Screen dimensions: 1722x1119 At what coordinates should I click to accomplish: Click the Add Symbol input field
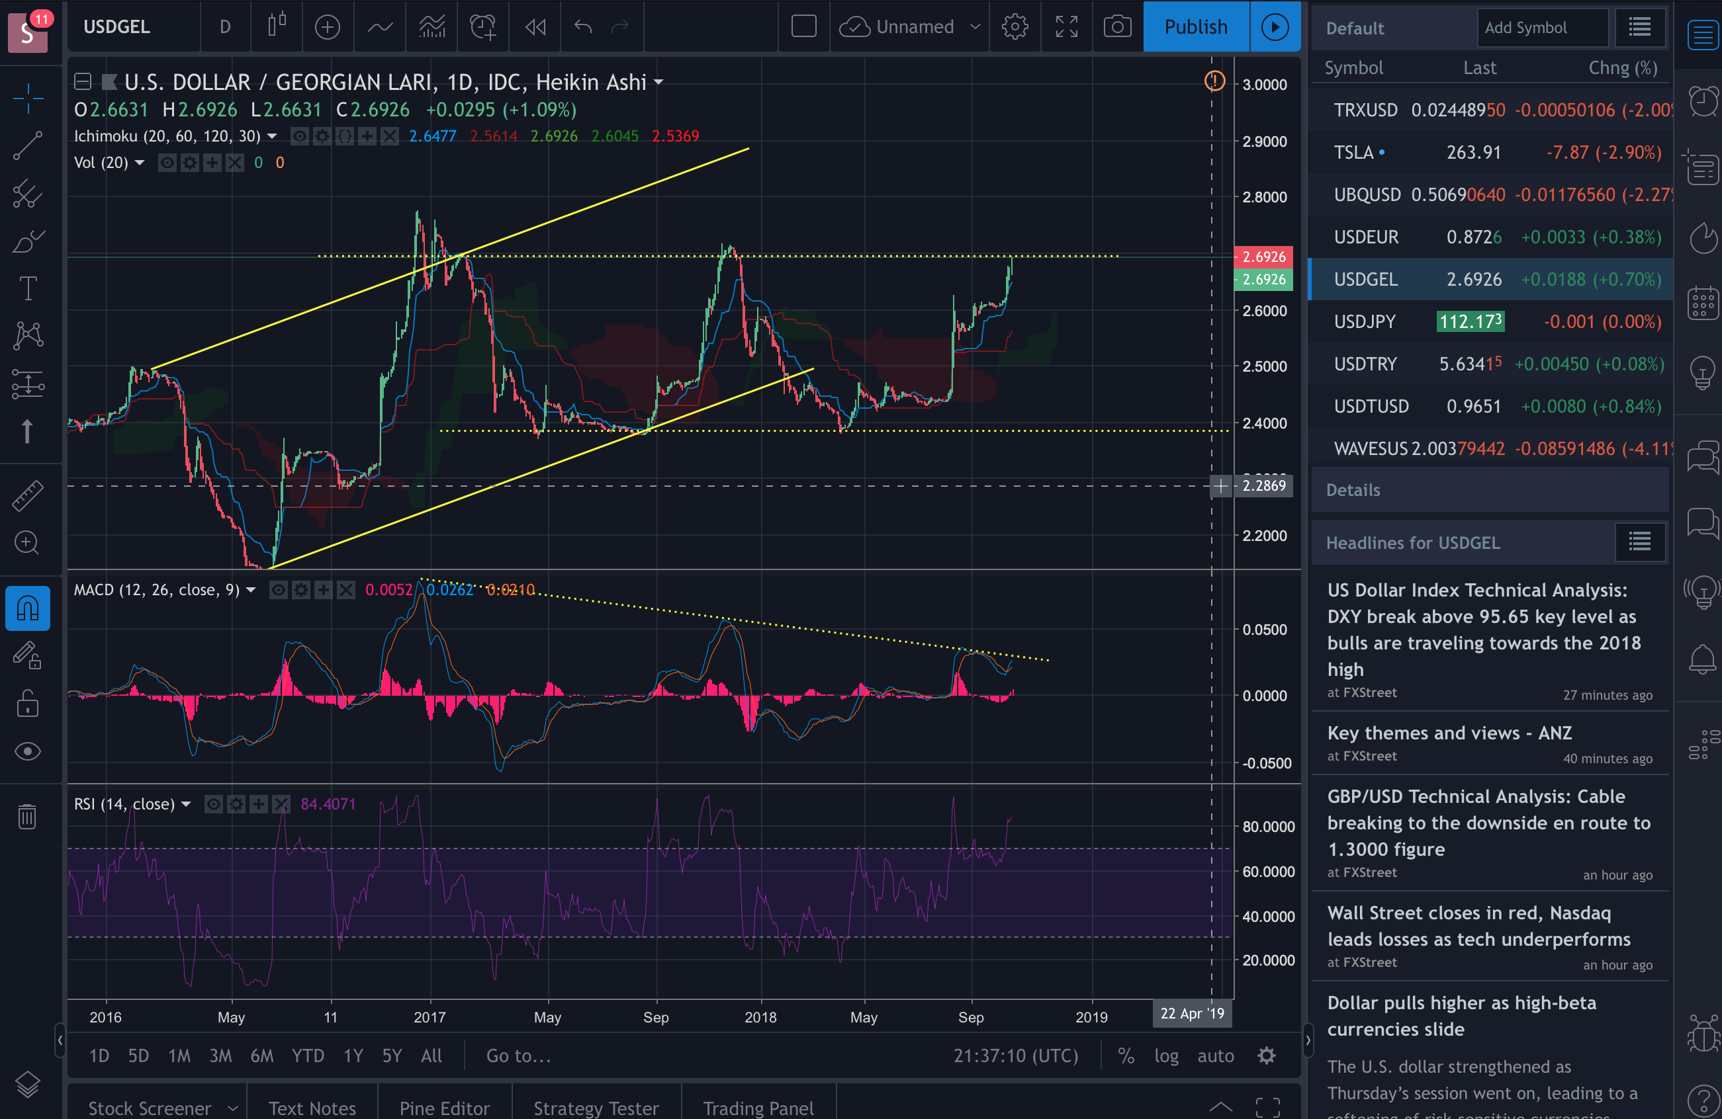1541,28
